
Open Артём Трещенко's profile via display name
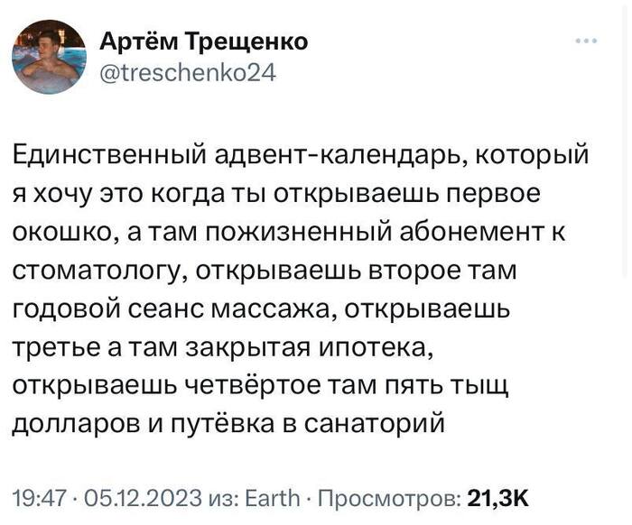click(203, 41)
